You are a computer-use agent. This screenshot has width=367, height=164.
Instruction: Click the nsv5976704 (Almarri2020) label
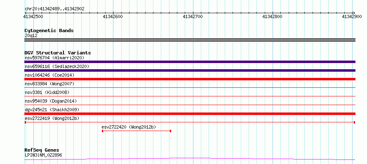point(54,58)
